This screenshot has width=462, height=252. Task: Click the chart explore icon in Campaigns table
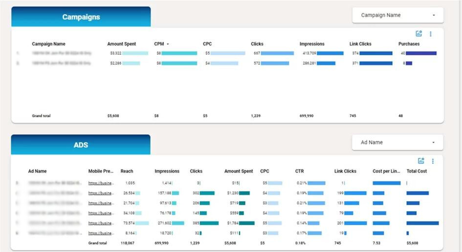419,34
